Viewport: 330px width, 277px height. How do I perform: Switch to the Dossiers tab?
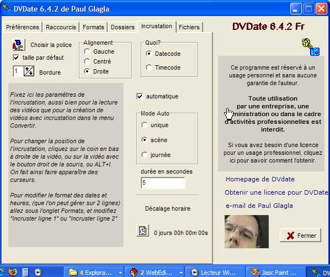(123, 27)
